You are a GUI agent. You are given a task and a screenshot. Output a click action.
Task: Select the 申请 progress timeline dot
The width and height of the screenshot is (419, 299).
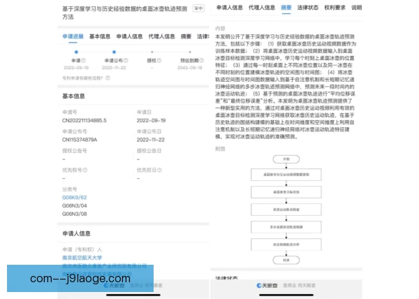pos(76,52)
